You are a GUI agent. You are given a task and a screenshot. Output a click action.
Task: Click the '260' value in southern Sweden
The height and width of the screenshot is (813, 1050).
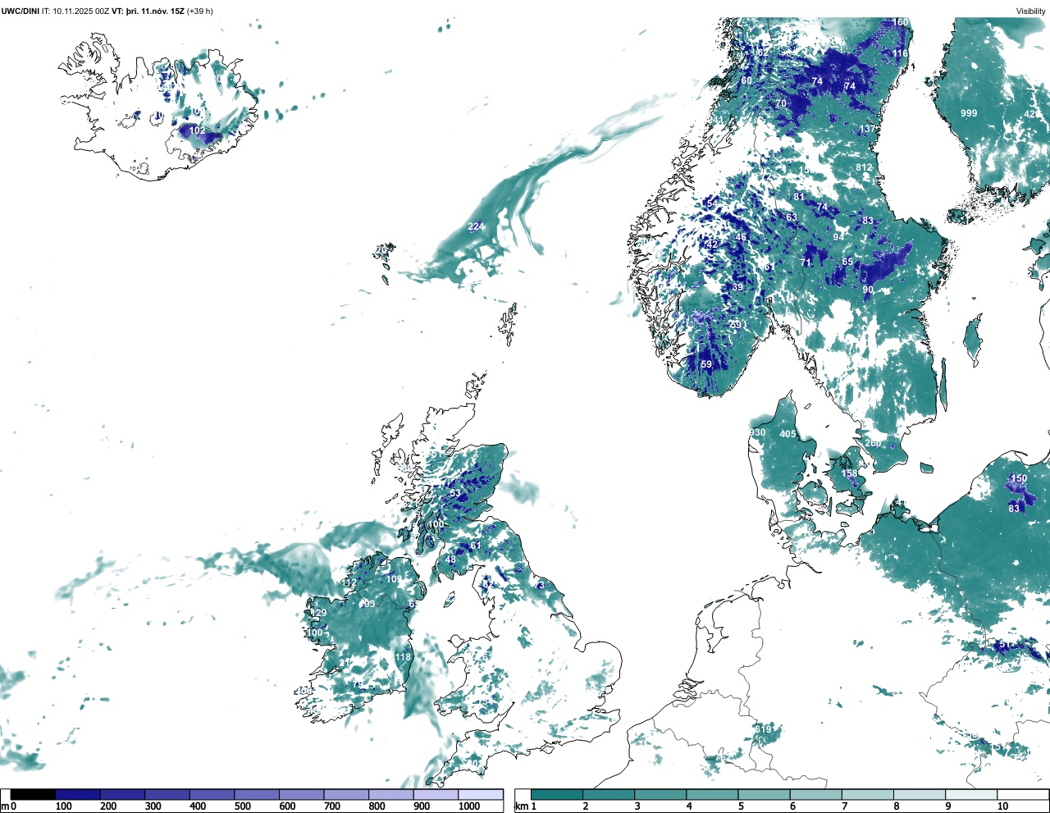coord(873,443)
